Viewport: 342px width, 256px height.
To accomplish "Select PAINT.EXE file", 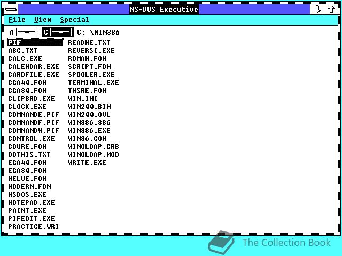I will tap(27, 211).
